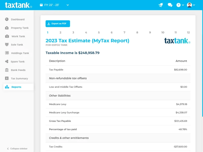This screenshot has width=203, height=152.
Task: Open the Bank Feeds section
Action: point(6,70)
